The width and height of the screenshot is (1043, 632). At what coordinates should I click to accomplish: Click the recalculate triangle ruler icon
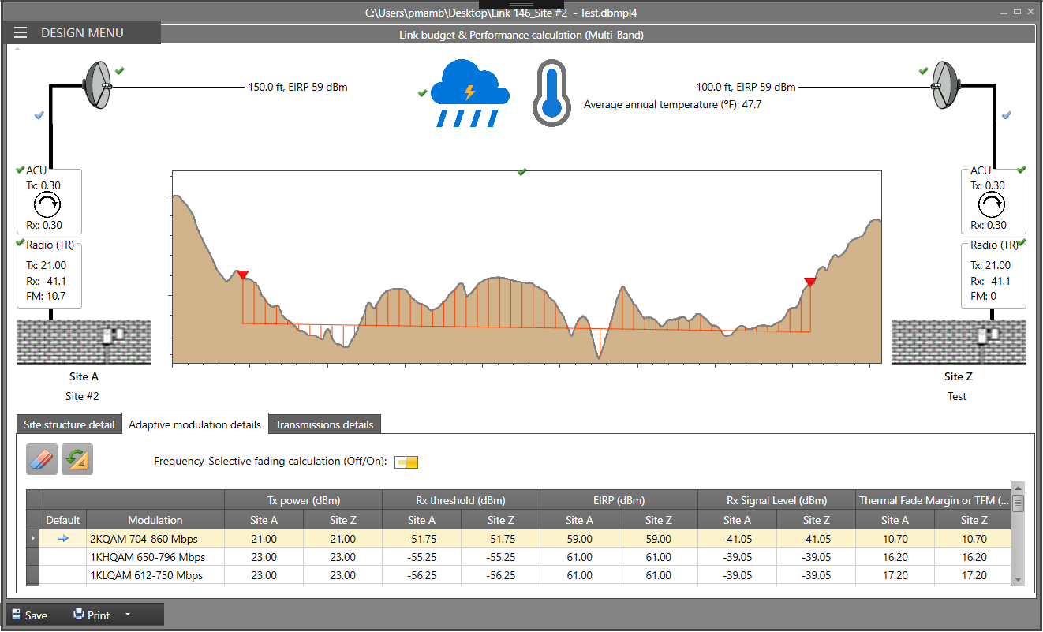point(77,459)
